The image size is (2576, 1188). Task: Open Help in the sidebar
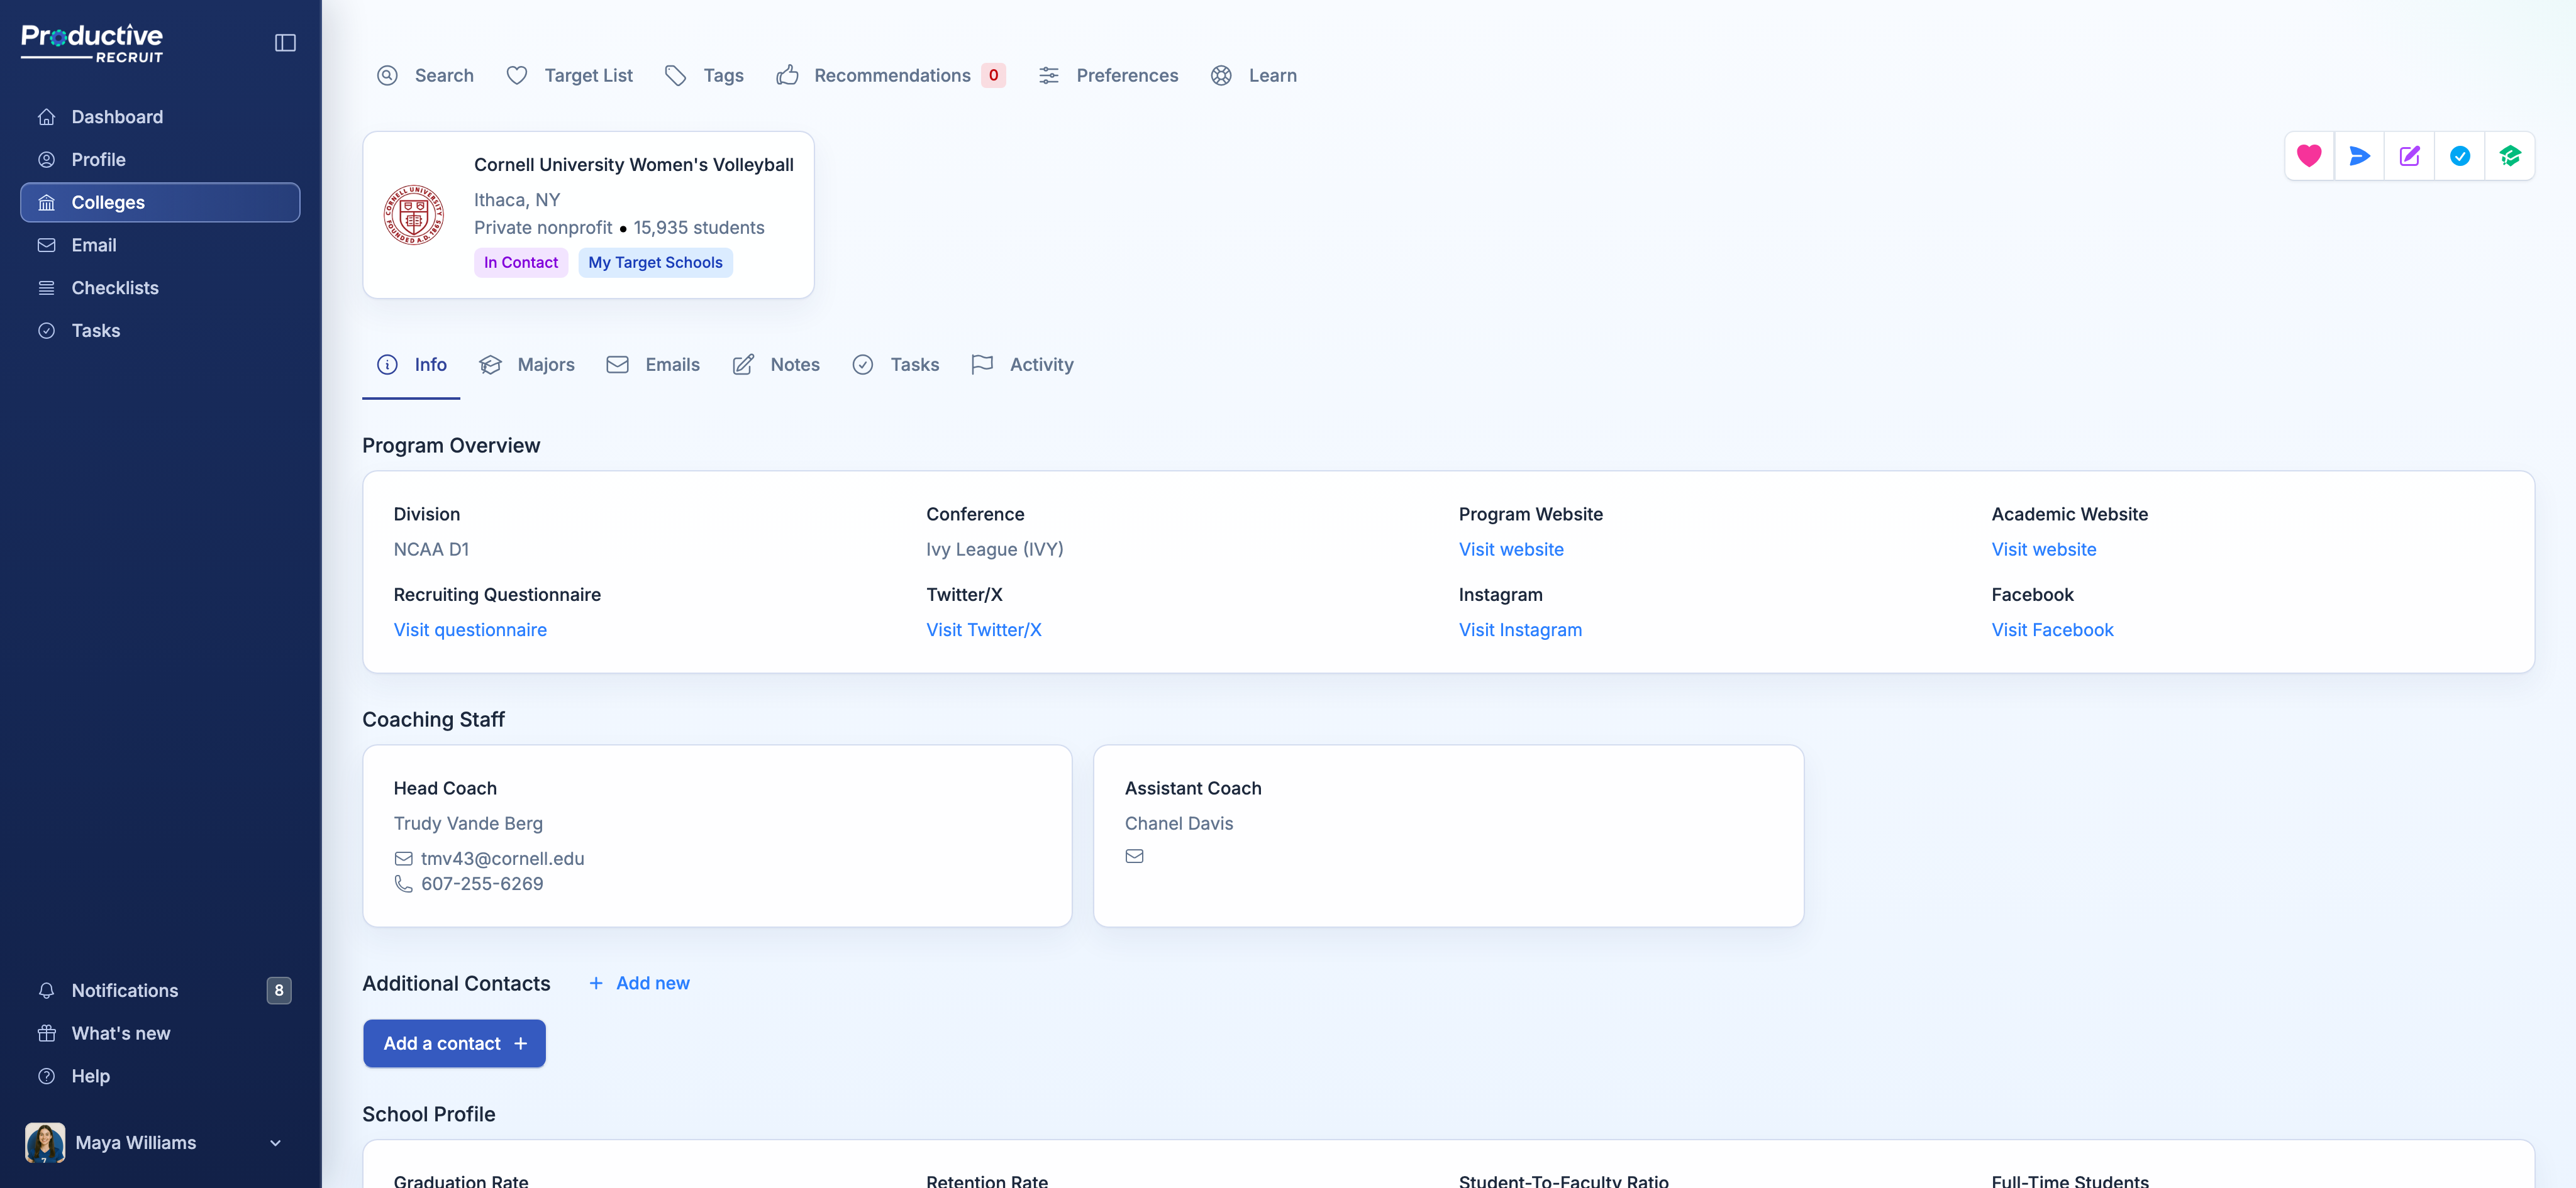click(160, 1076)
